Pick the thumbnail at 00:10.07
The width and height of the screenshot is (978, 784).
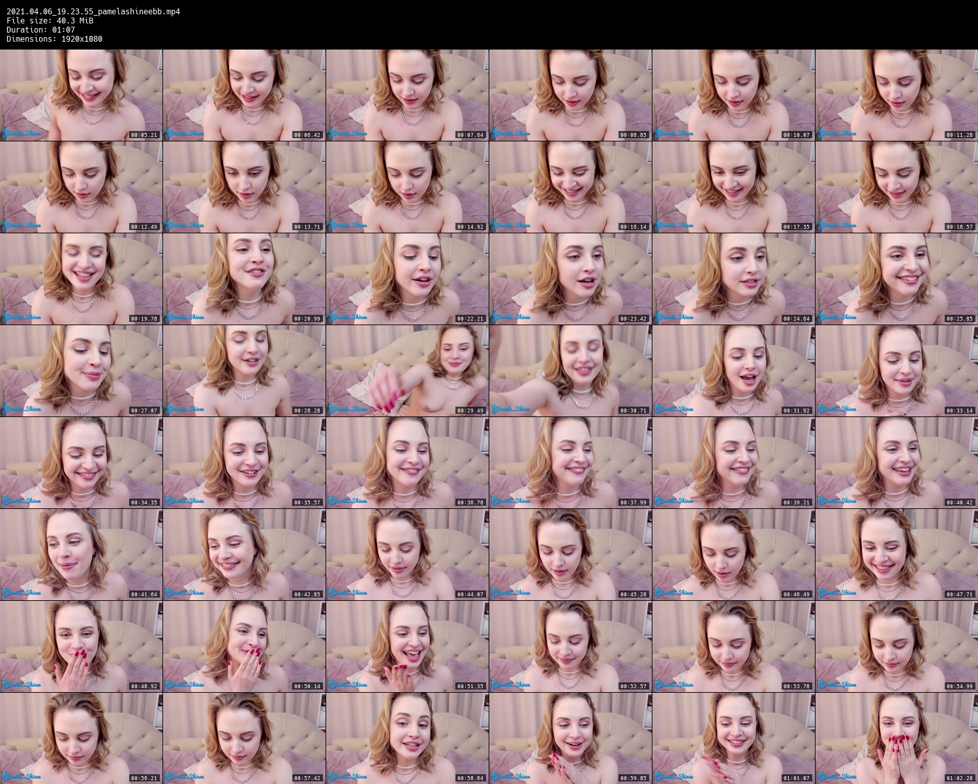click(x=733, y=95)
